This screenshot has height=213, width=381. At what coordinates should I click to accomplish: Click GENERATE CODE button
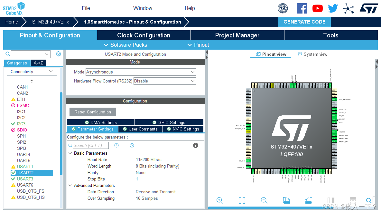click(x=304, y=22)
